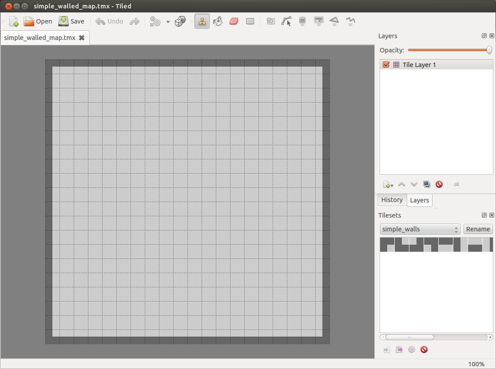Select the simple_walled_map.tmx document tab

(x=40, y=38)
